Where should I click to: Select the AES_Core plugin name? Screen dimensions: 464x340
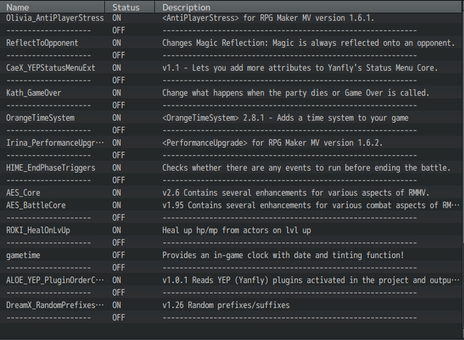click(23, 193)
